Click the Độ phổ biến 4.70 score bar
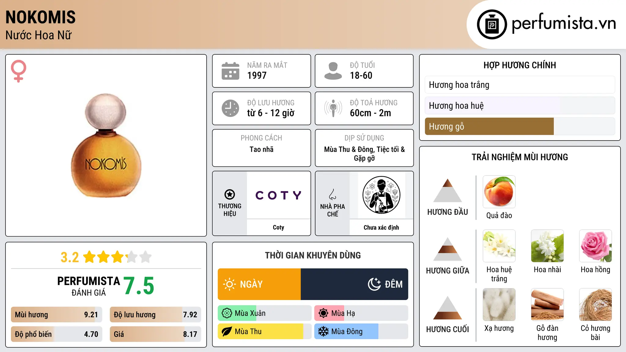Image resolution: width=626 pixels, height=352 pixels. tap(57, 334)
